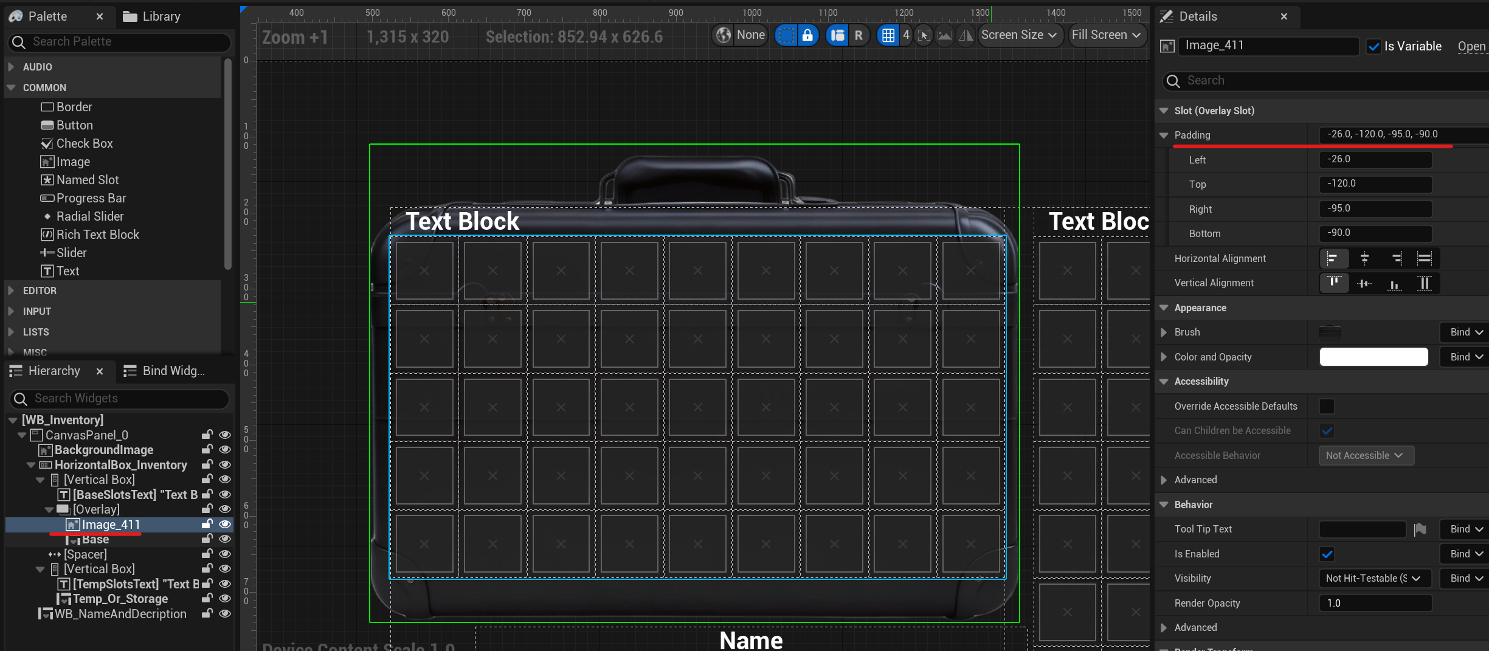Hide WB_NameAndDecription via eye icon
Image resolution: width=1489 pixels, height=651 pixels.
point(225,613)
